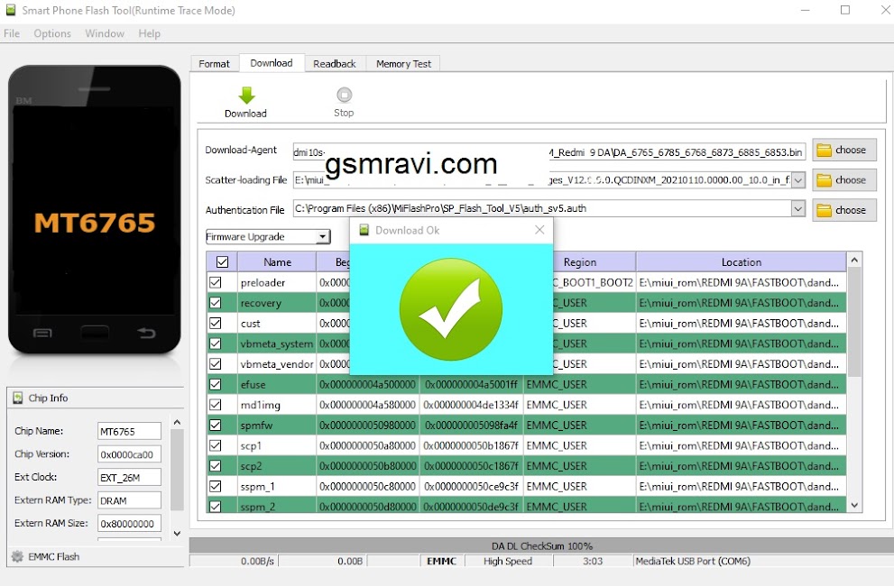Click Chip Info scroll down arrow
The width and height of the screenshot is (894, 586).
(177, 534)
